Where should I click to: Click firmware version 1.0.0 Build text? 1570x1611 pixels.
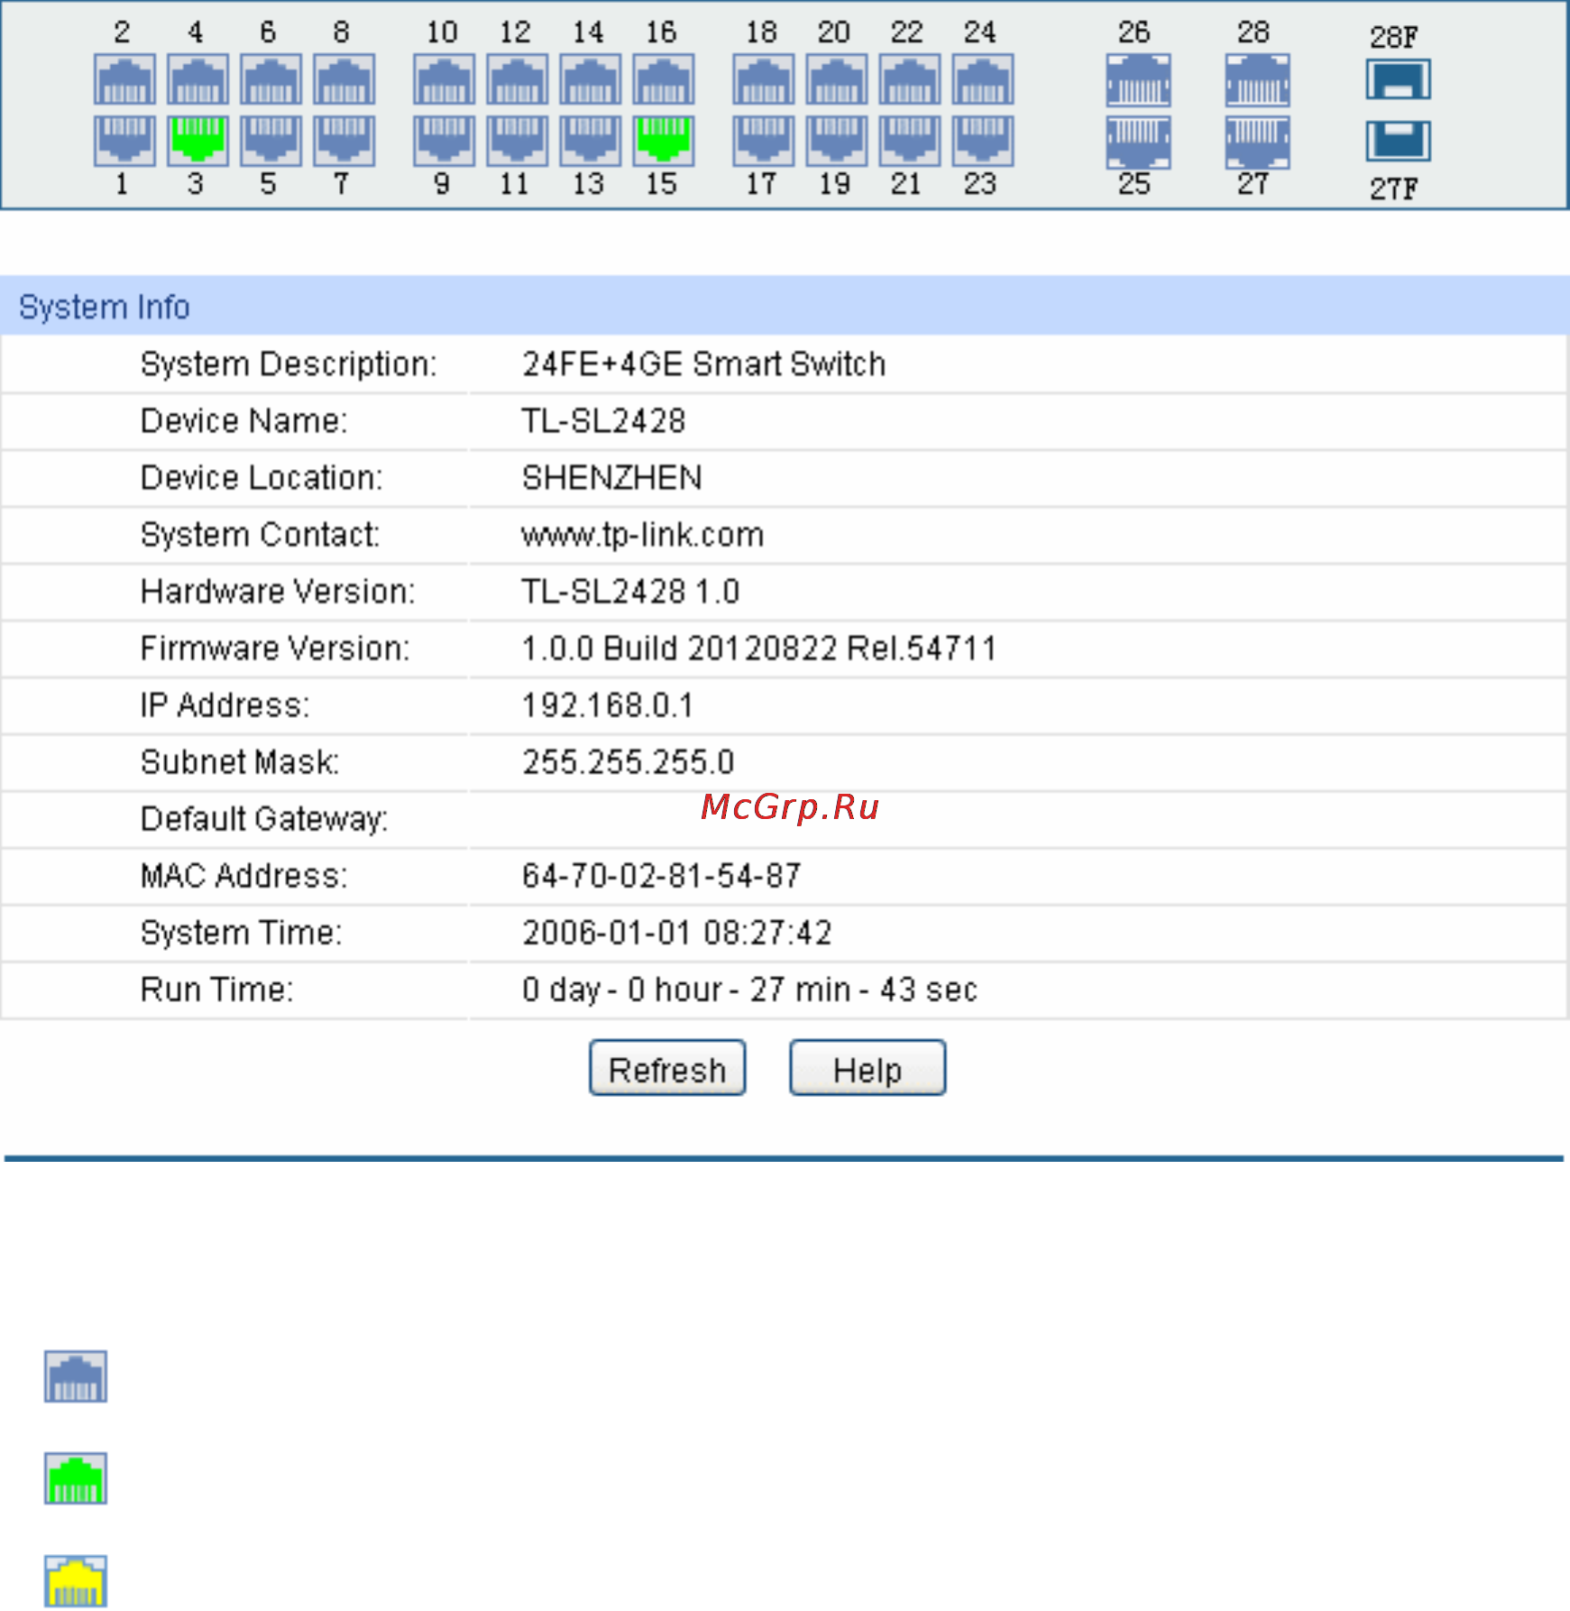pyautogui.click(x=759, y=649)
